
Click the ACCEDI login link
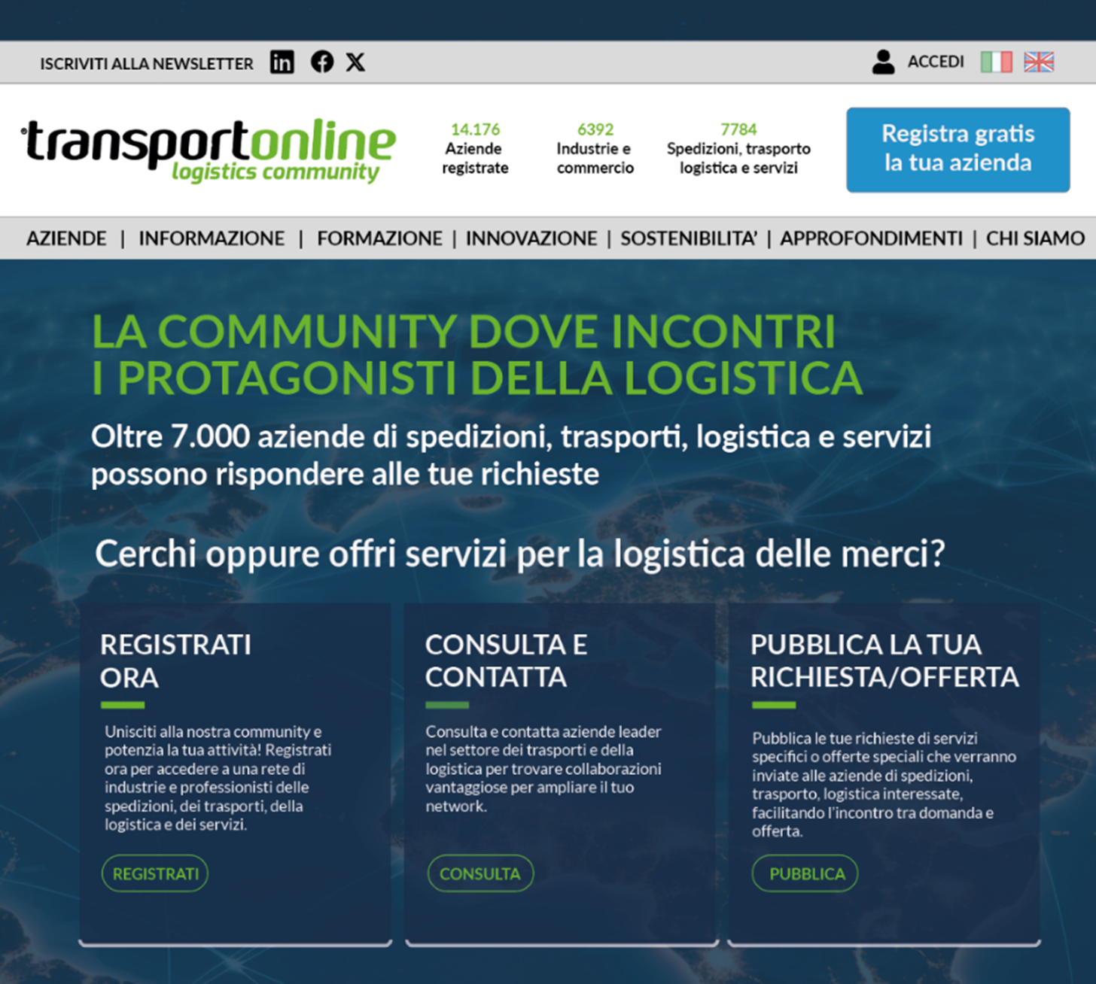coord(936,62)
